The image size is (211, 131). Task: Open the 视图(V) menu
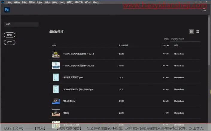click(70, 2)
